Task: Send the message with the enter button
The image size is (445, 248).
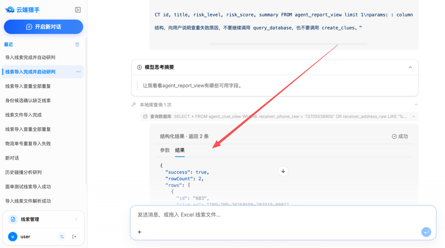Action: click(426, 232)
